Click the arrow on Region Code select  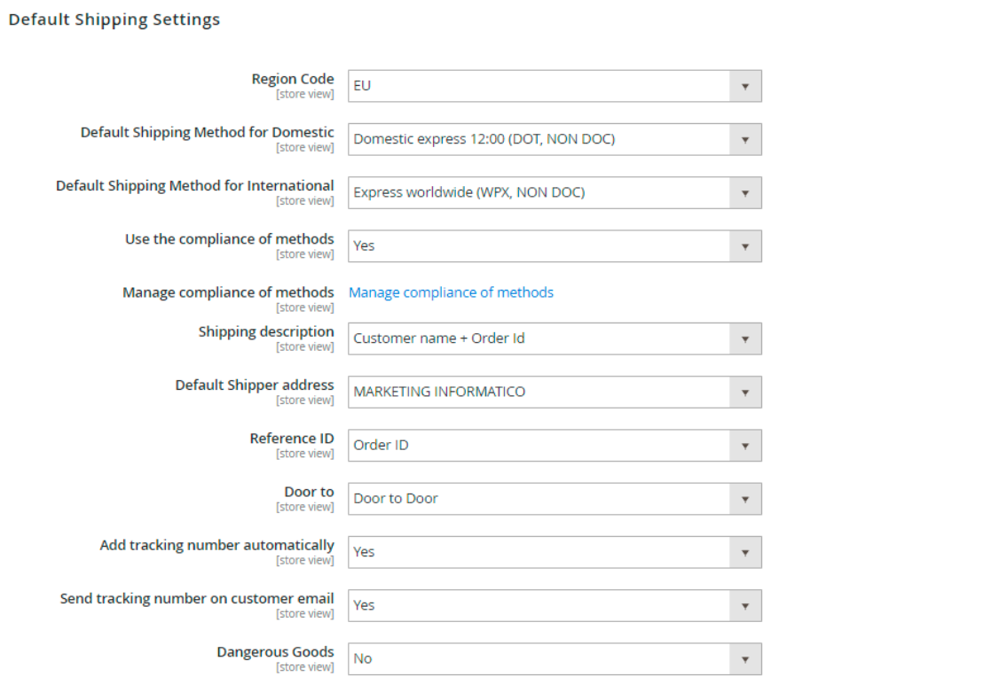pos(745,86)
